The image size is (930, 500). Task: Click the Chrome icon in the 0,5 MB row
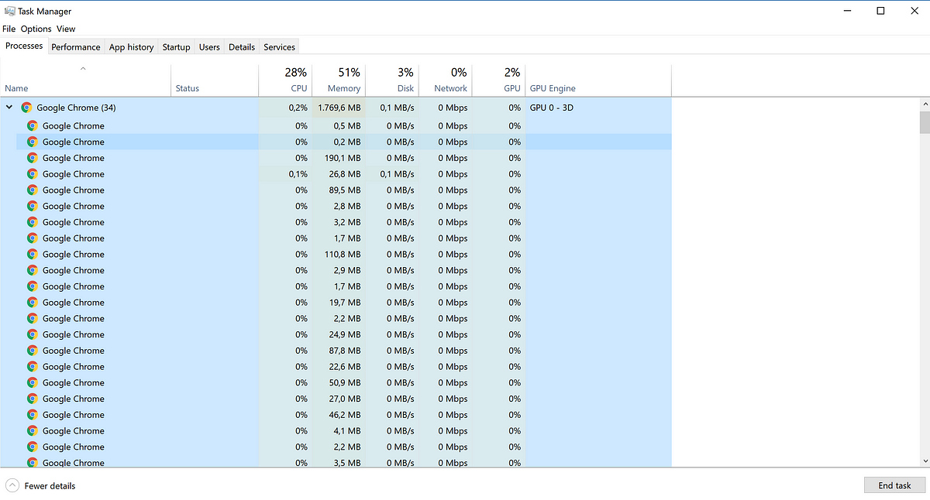pyautogui.click(x=33, y=125)
